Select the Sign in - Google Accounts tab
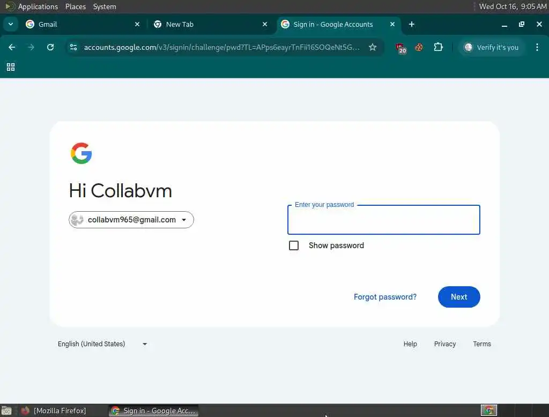Viewport: 549px width, 417px height. tap(338, 24)
